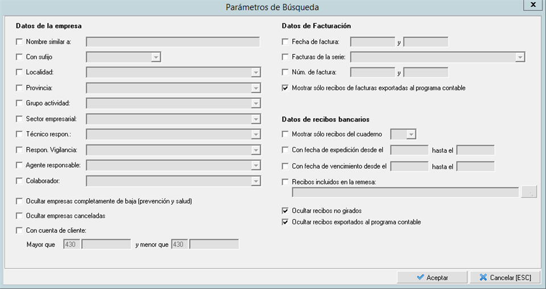This screenshot has height=289, width=546.
Task: Enable the Con cuenta de cliente checkbox
Action: (20, 230)
